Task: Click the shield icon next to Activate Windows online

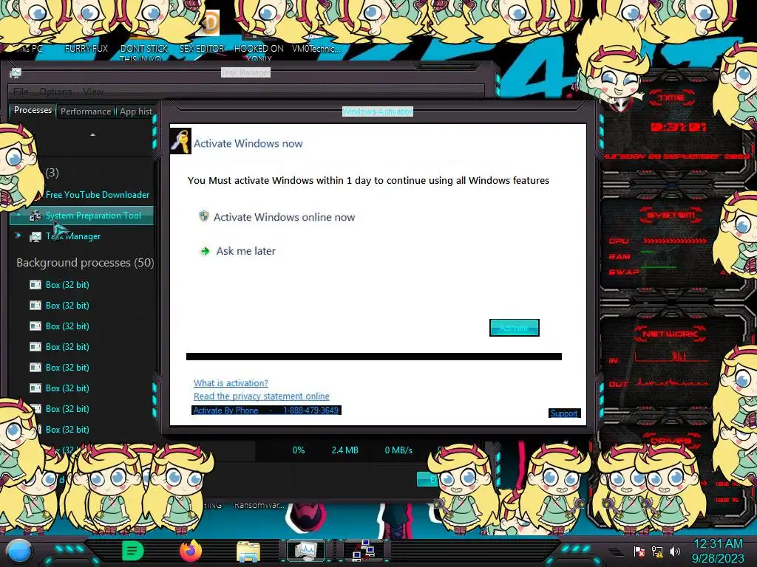Action: point(204,216)
